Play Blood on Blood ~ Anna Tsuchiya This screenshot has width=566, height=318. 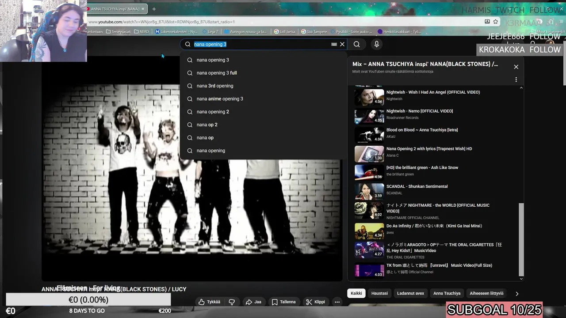(x=422, y=130)
